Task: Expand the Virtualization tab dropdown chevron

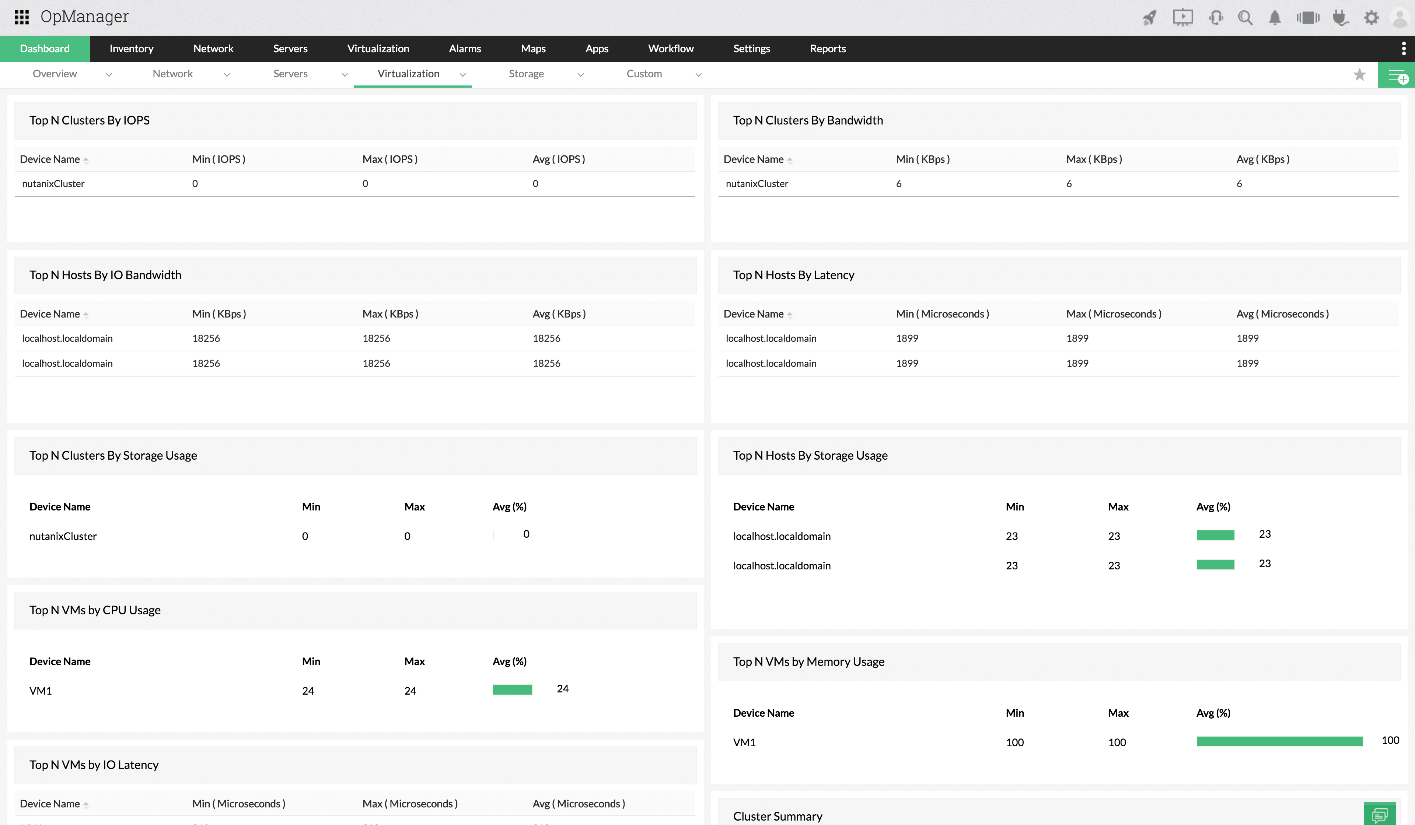Action: (x=463, y=75)
